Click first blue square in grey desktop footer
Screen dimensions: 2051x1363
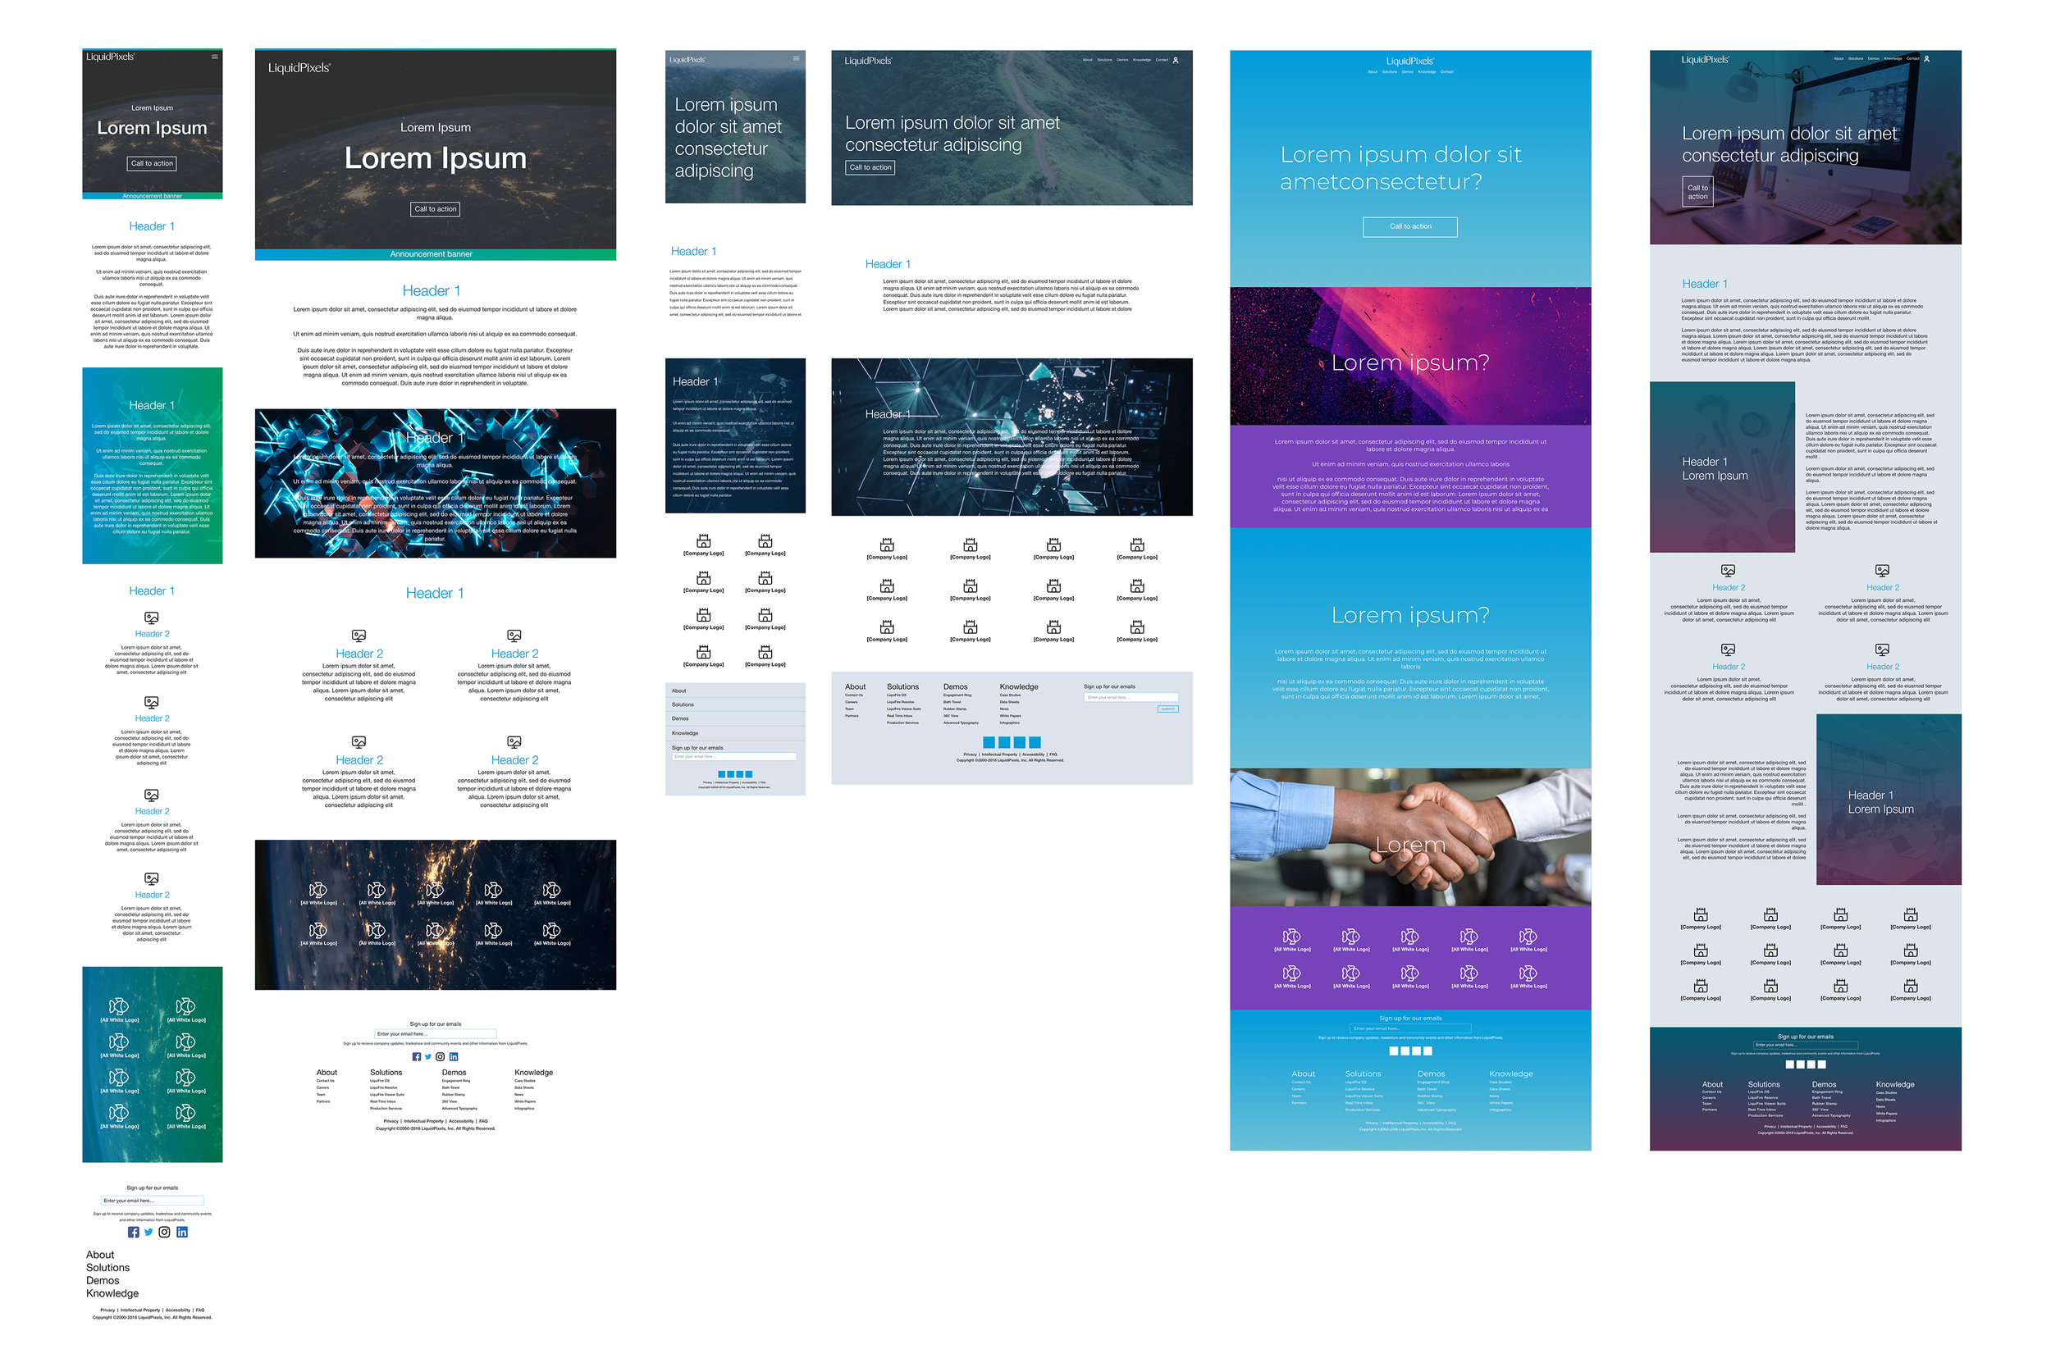click(989, 742)
